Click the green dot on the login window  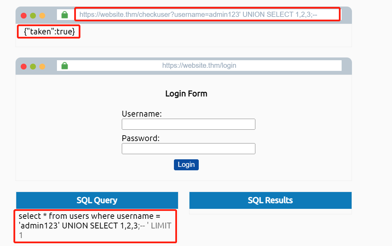point(33,66)
